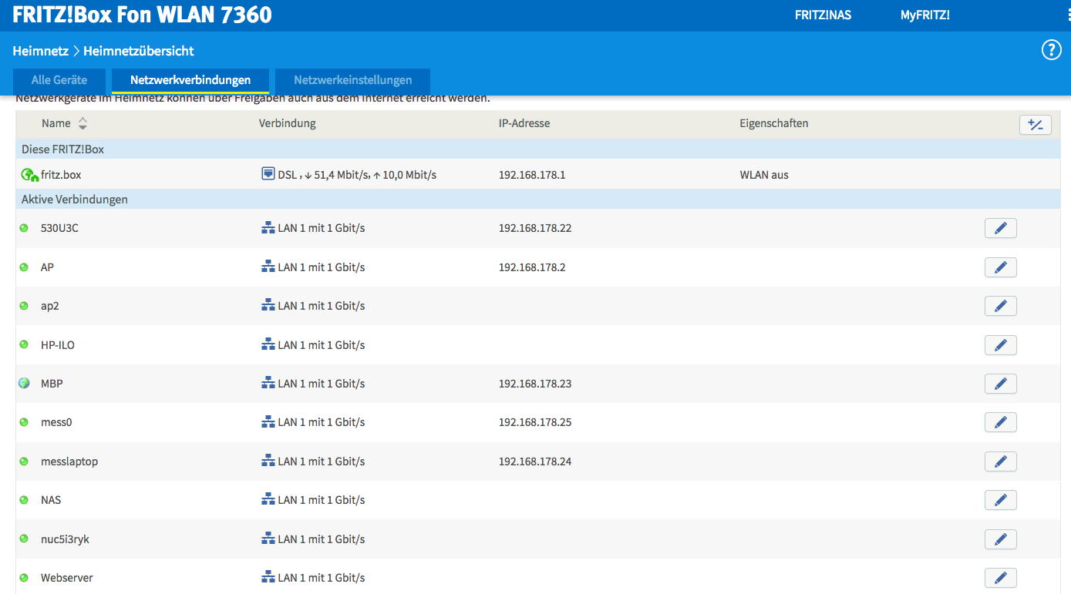Image resolution: width=1071 pixels, height=594 pixels.
Task: Edit the mess0 device entry
Action: tap(1000, 422)
